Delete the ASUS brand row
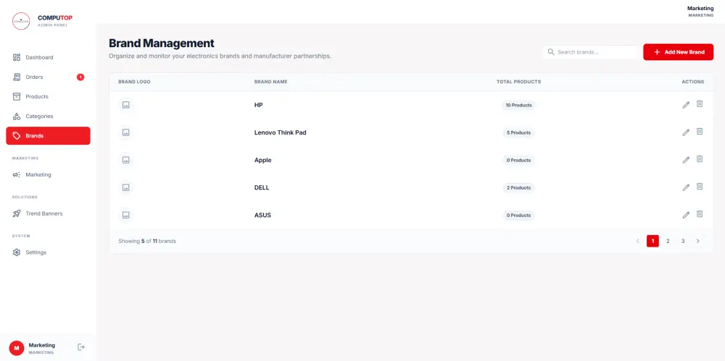The width and height of the screenshot is (725, 361). tap(700, 214)
